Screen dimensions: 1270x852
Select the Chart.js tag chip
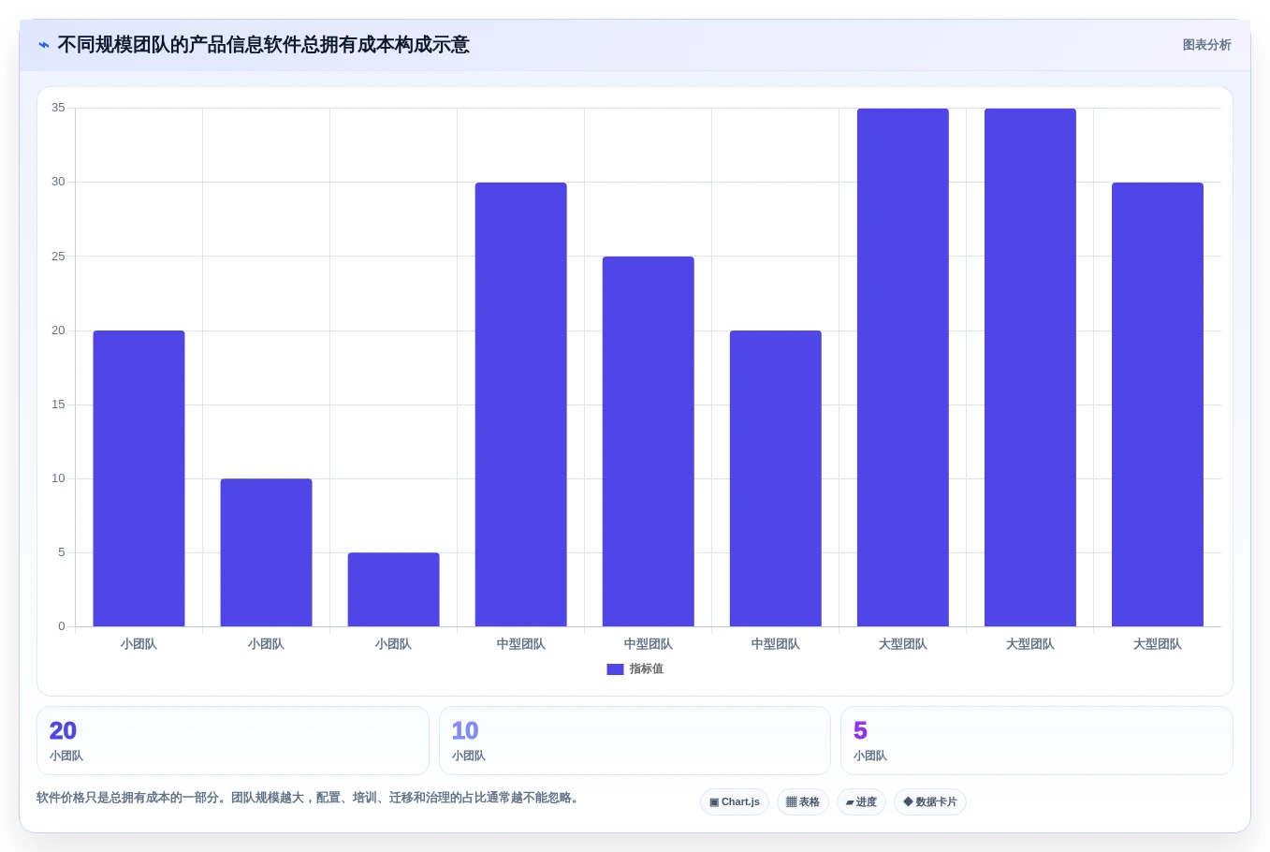(735, 802)
